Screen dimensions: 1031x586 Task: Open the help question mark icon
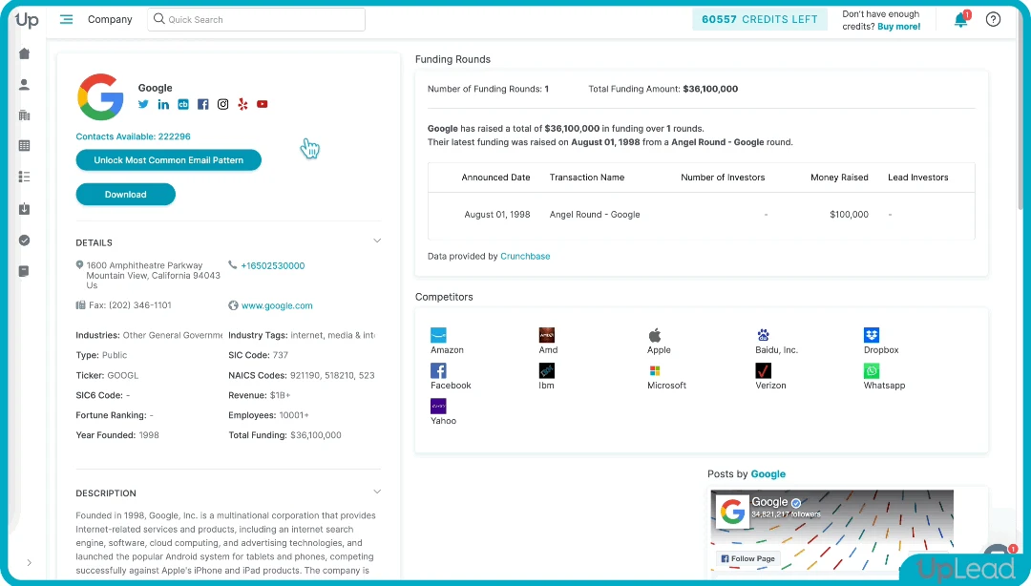pyautogui.click(x=993, y=19)
